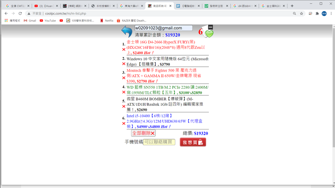335x188 pixels.
Task: Switch to the 東海大學 tab
Action: point(131,6)
